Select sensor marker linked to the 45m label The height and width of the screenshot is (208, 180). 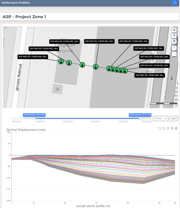[x=69, y=63]
